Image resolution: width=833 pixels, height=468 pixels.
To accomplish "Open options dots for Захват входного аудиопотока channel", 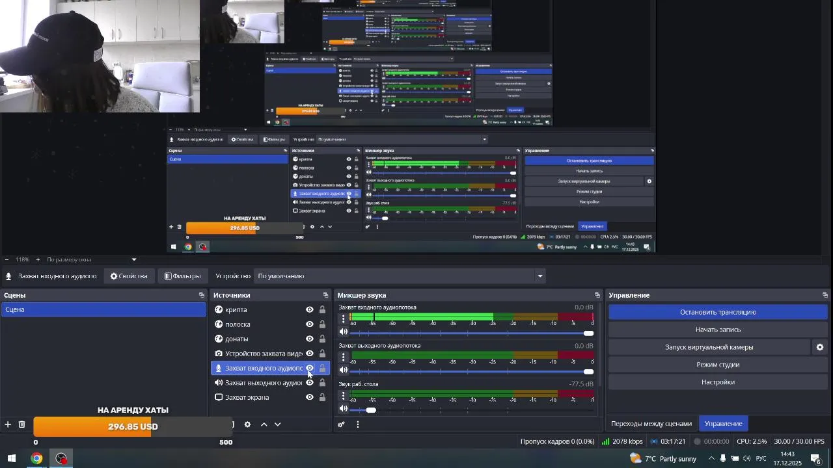I will coord(344,318).
